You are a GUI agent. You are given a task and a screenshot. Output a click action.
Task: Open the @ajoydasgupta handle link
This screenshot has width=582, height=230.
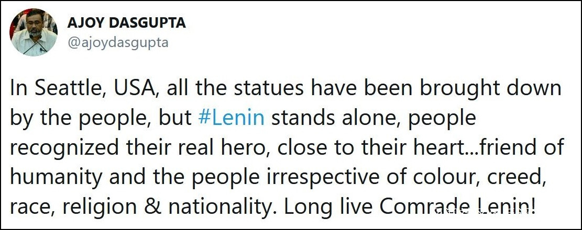click(117, 43)
